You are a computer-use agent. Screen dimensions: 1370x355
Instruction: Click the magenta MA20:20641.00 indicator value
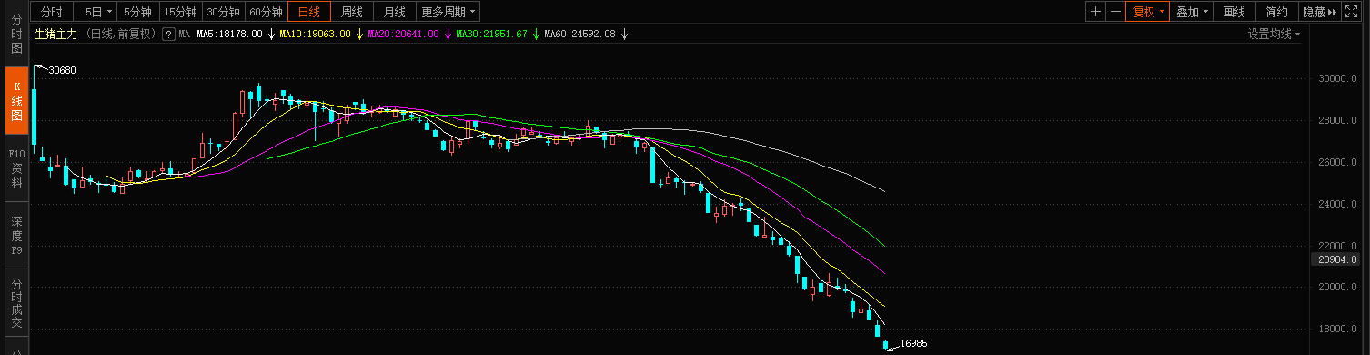404,34
